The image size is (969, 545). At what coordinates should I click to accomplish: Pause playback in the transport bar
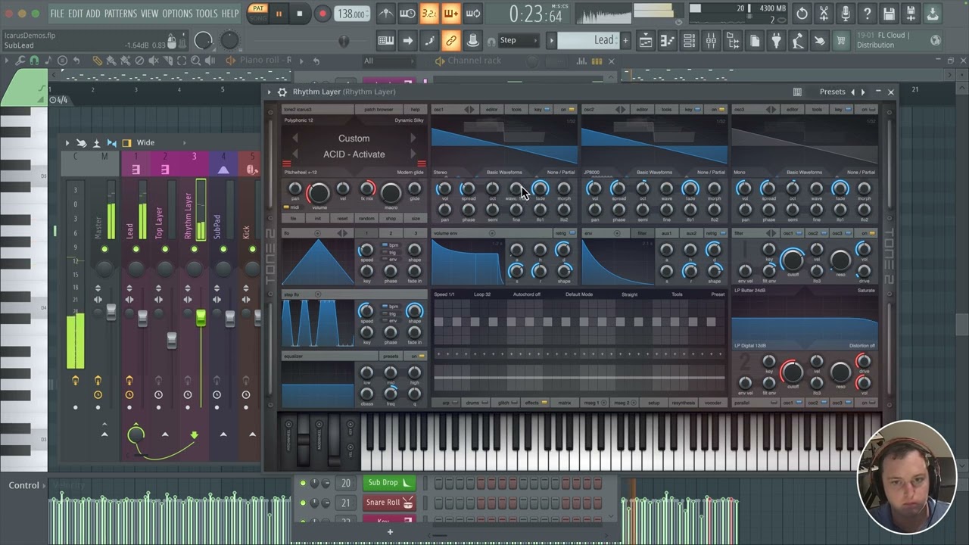point(279,14)
